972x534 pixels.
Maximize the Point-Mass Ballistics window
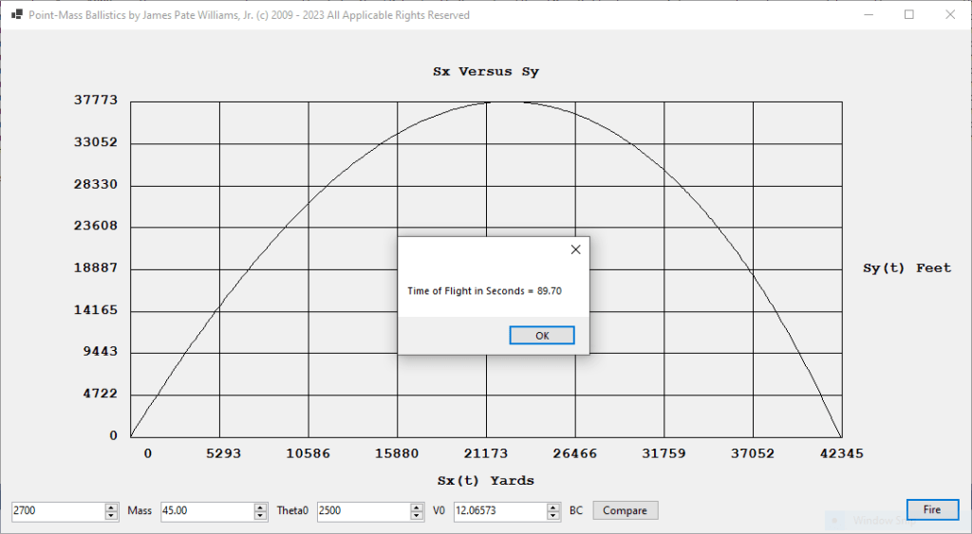(908, 15)
